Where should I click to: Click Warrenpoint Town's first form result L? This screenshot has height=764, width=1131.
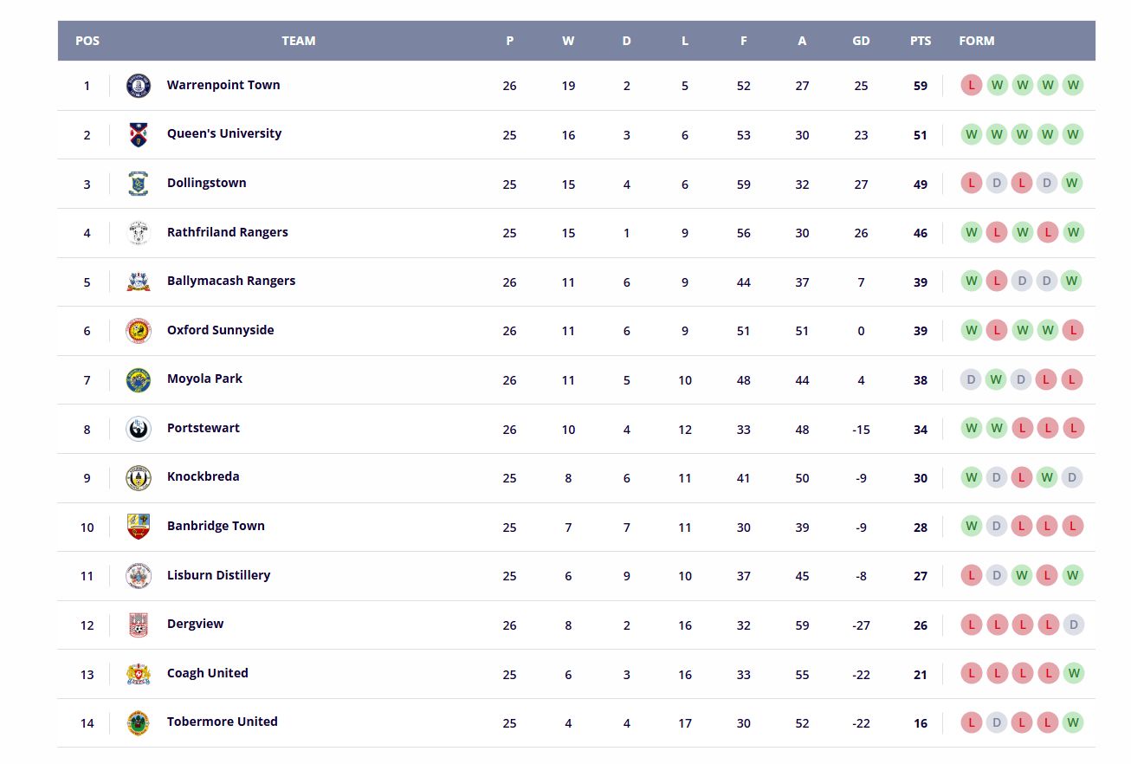[972, 86]
